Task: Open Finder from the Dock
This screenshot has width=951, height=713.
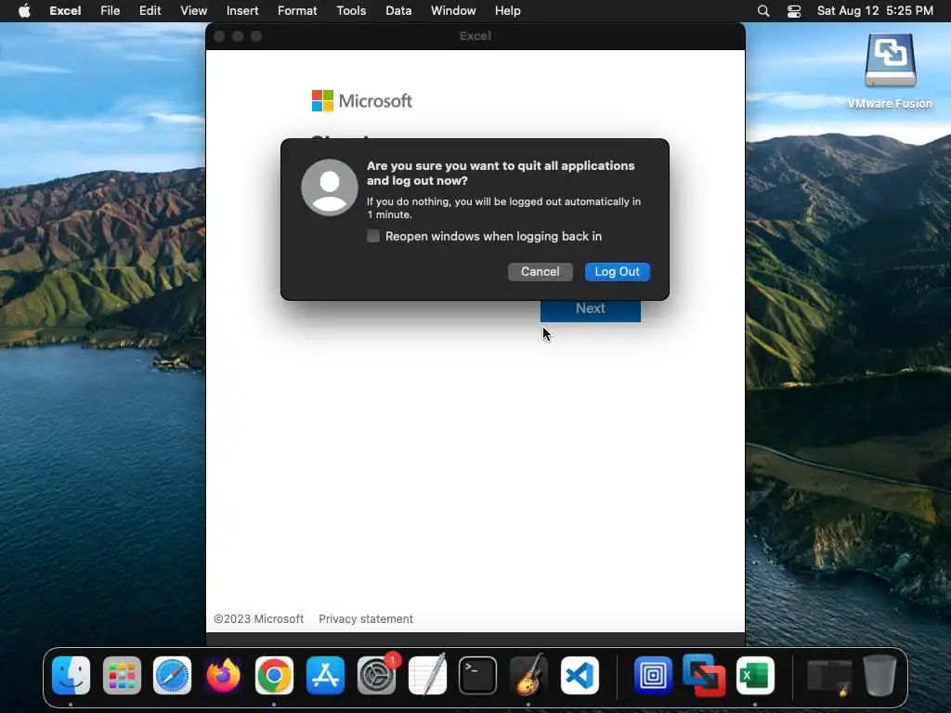Action: [x=71, y=676]
